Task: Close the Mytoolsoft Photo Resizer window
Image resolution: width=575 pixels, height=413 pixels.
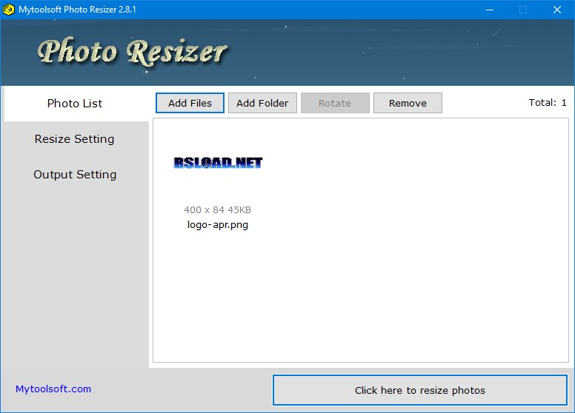Action: click(x=557, y=10)
